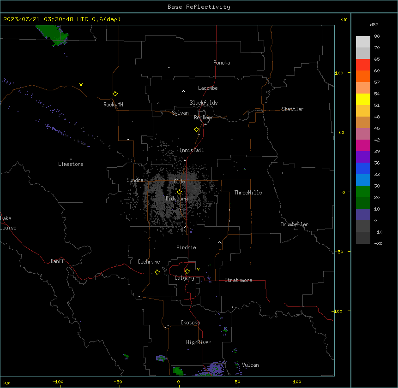Viewport: 398px width, 388px height.
Task: Select the magenta 39–42 dBZ legend swatch
Action: click(x=363, y=146)
